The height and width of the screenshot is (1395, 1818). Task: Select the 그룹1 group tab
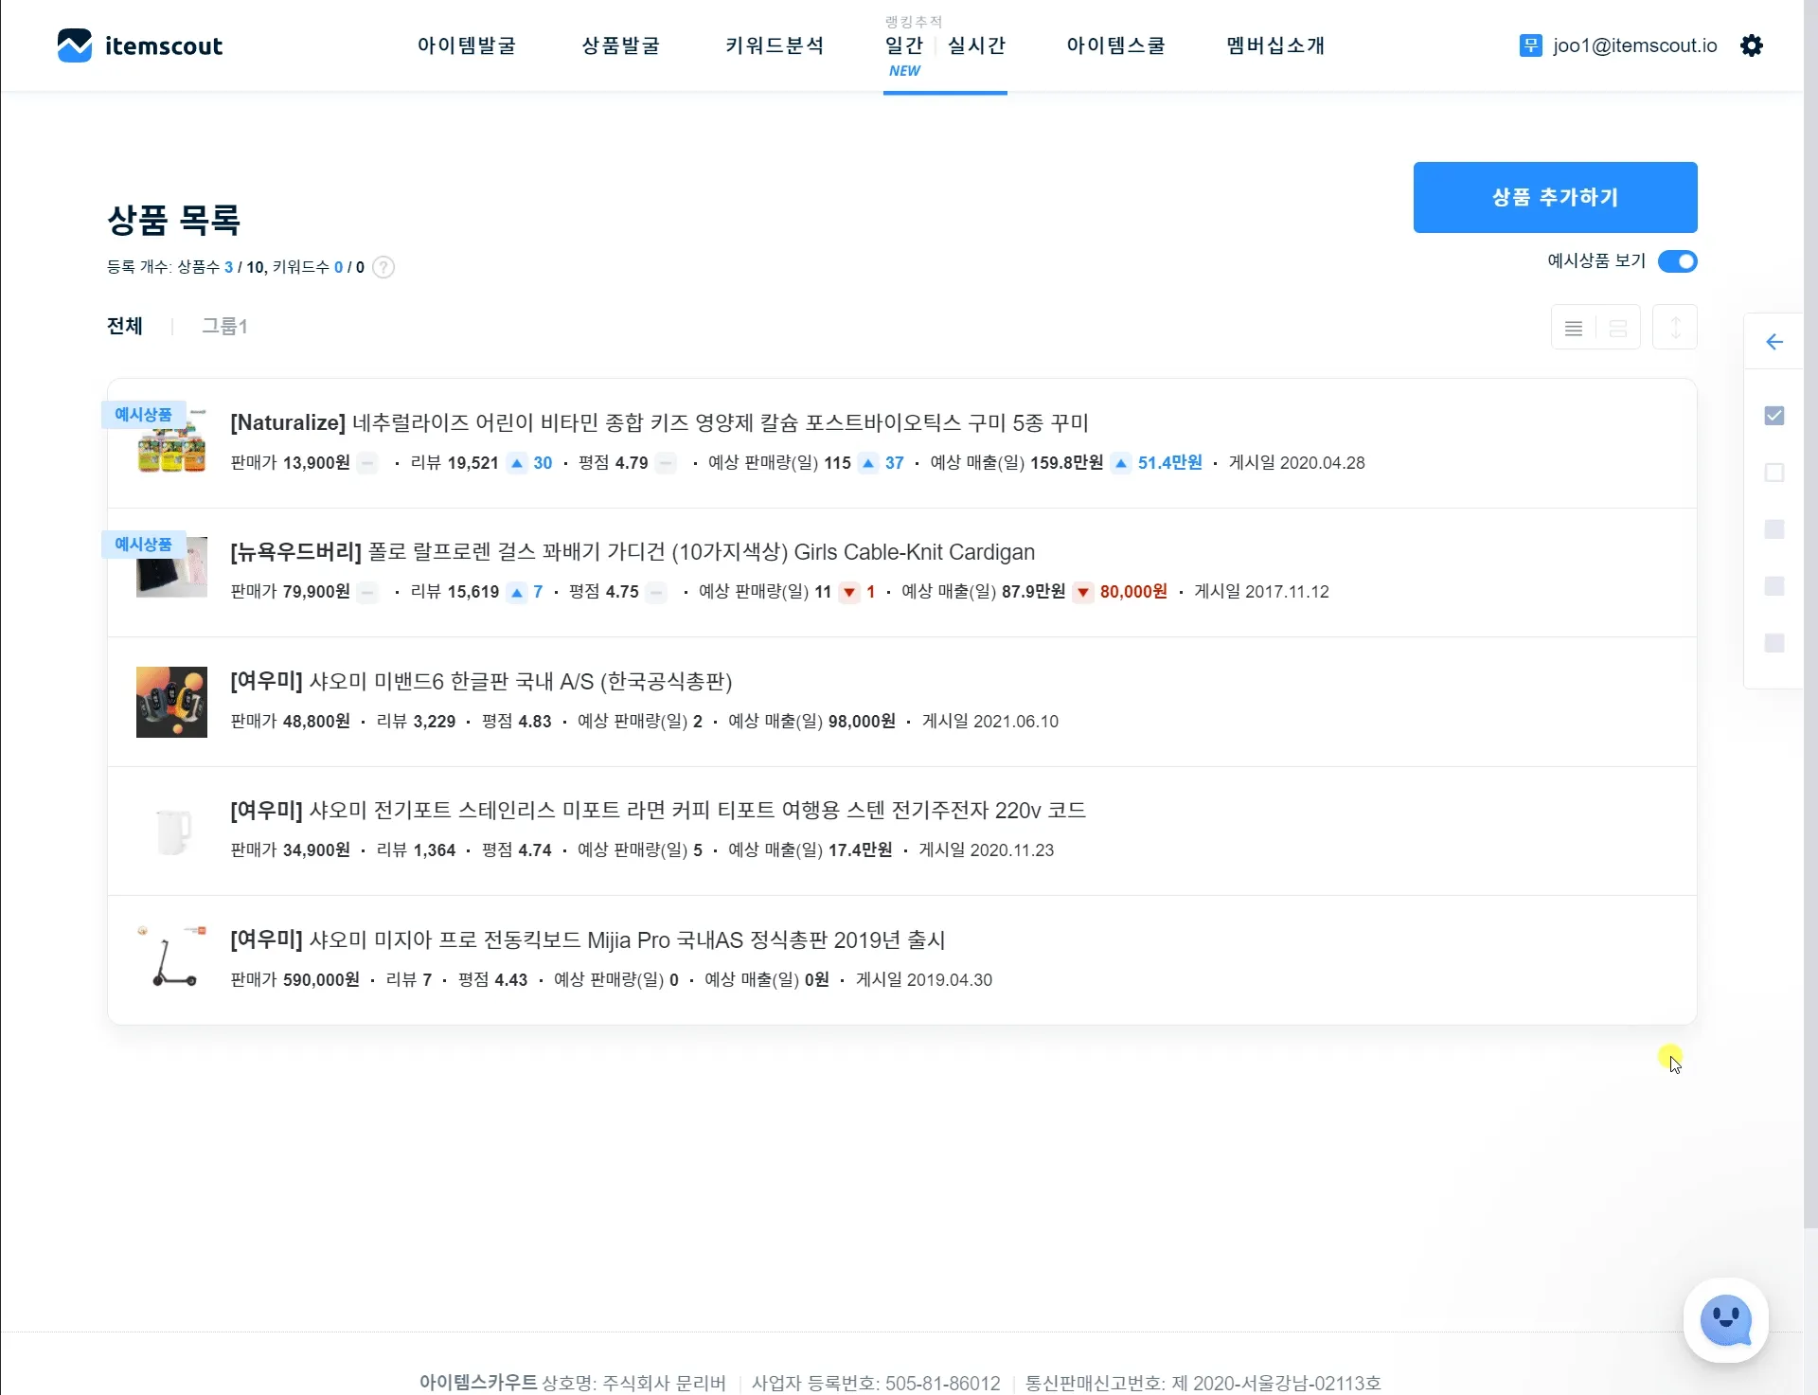[224, 327]
